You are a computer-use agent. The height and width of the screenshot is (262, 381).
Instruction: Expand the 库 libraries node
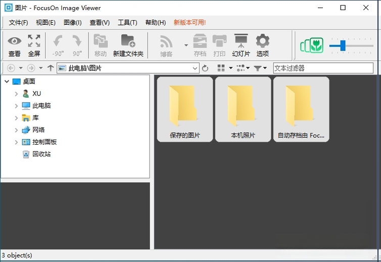pyautogui.click(x=16, y=118)
